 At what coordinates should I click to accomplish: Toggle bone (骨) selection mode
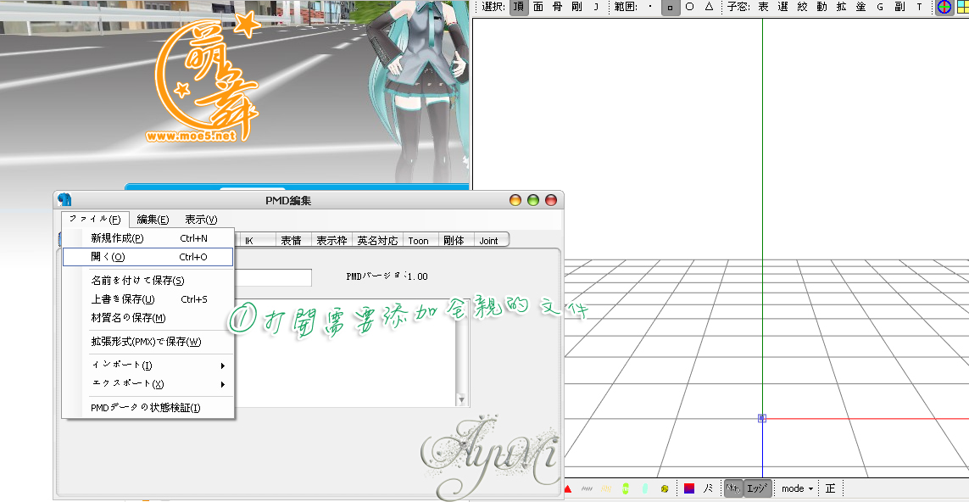558,8
